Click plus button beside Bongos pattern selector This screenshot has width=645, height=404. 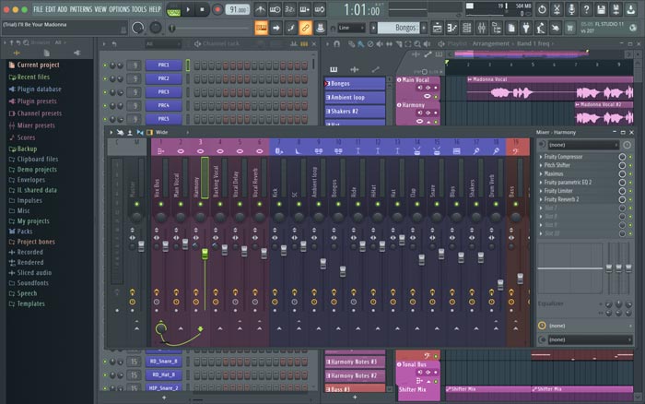pyautogui.click(x=424, y=28)
